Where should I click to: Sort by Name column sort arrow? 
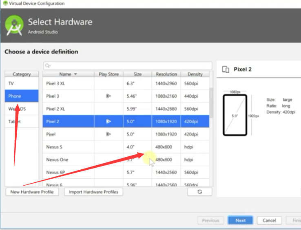pyautogui.click(x=75, y=74)
